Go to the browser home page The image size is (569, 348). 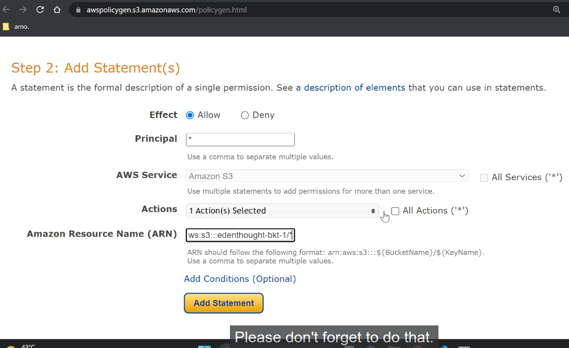point(57,10)
